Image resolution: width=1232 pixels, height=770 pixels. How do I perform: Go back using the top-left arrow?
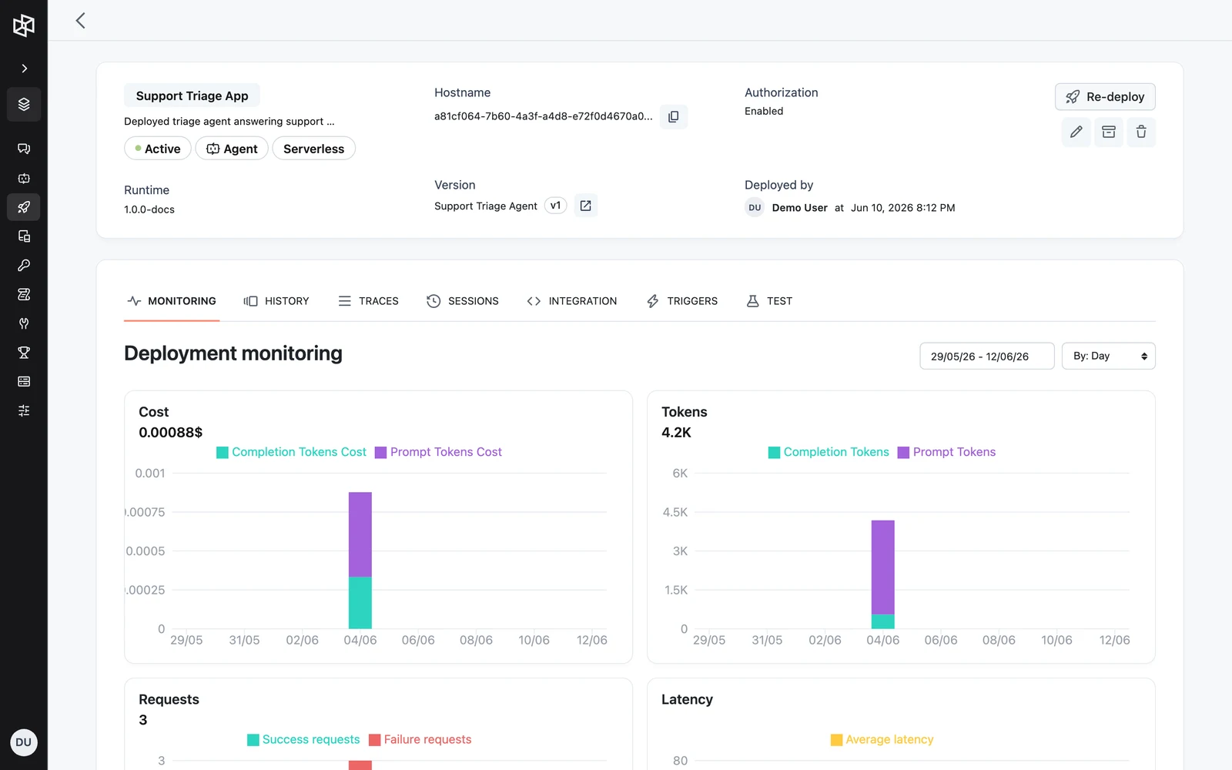80,21
